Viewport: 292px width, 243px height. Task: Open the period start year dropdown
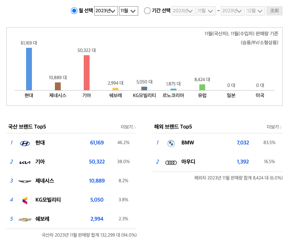pyautogui.click(x=183, y=11)
